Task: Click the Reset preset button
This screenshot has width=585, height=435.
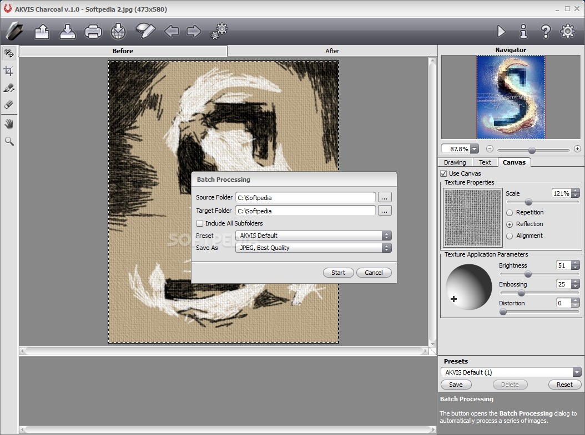Action: coord(565,385)
